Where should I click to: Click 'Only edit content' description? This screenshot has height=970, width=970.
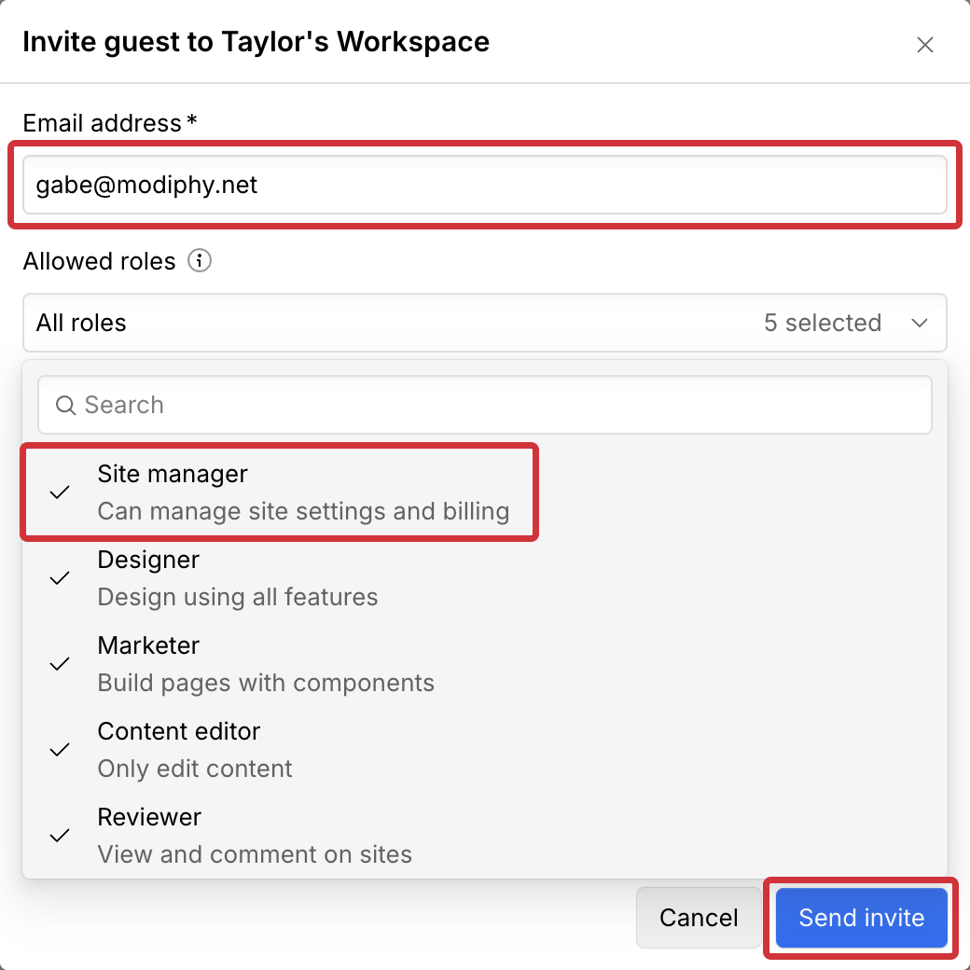coord(195,769)
